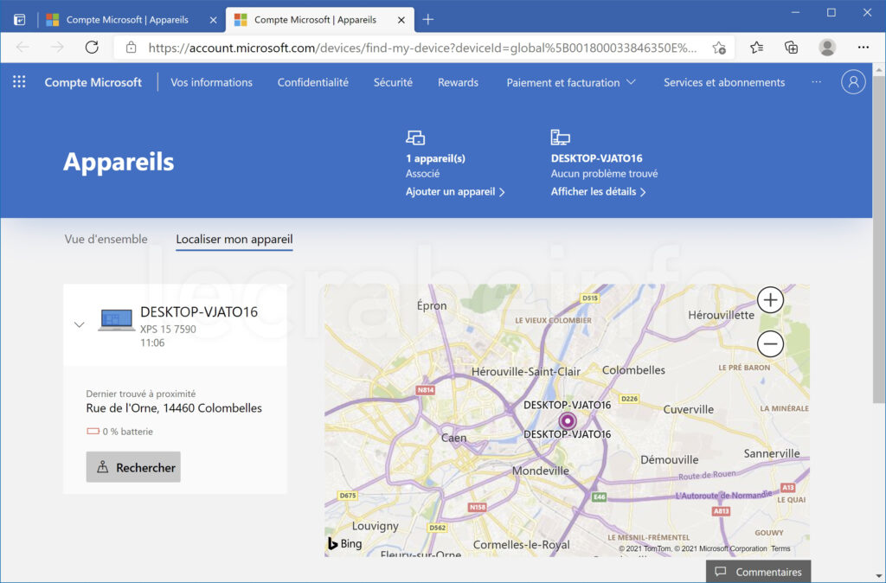The height and width of the screenshot is (583, 886).
Task: Click the Hérouvillette label on the map
Action: pos(721,315)
